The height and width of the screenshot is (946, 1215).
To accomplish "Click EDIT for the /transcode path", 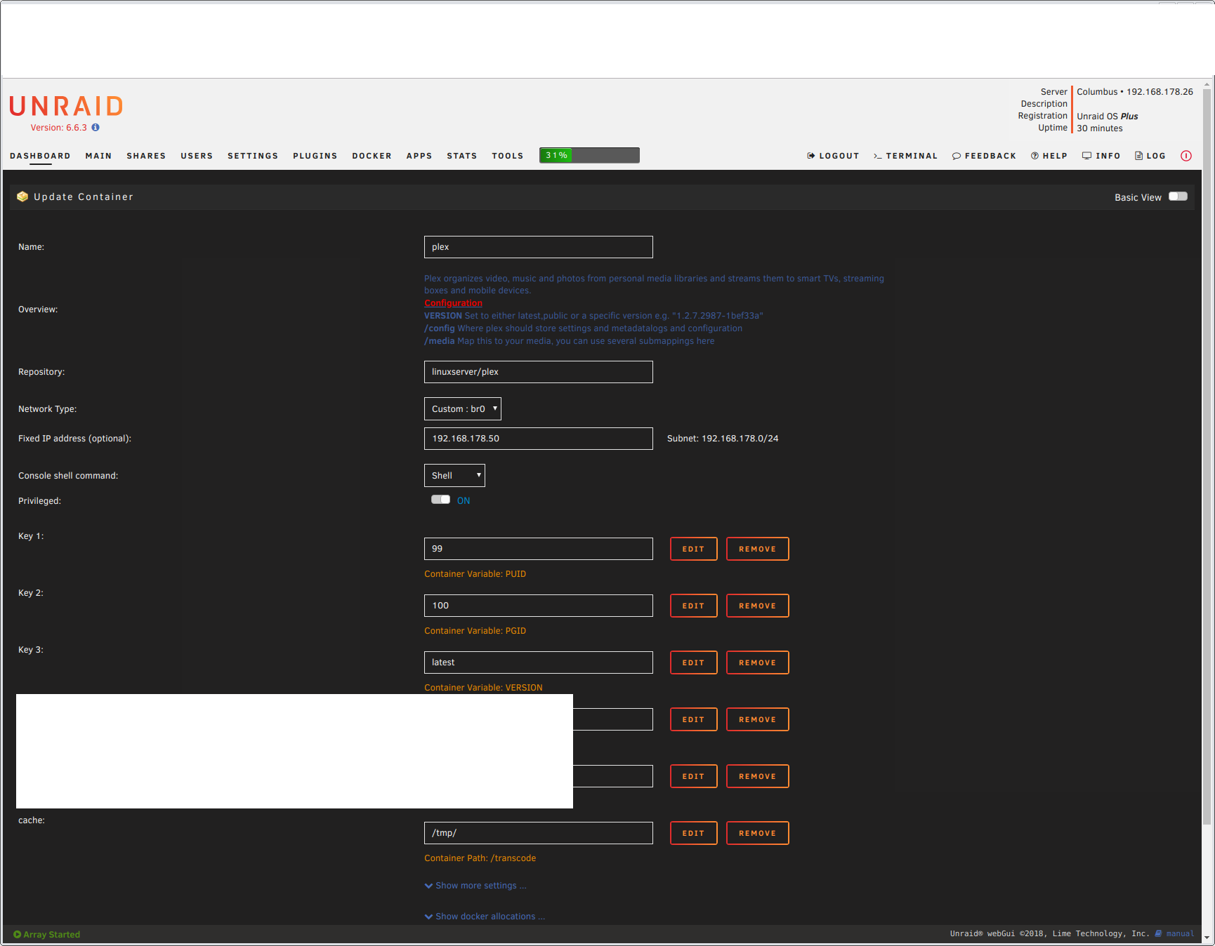I will pyautogui.click(x=694, y=833).
